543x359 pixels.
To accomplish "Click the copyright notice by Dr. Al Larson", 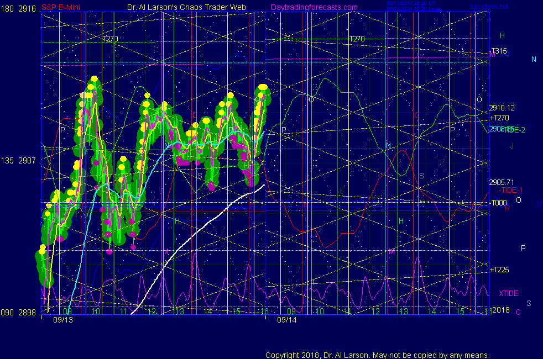I will tap(378, 355).
